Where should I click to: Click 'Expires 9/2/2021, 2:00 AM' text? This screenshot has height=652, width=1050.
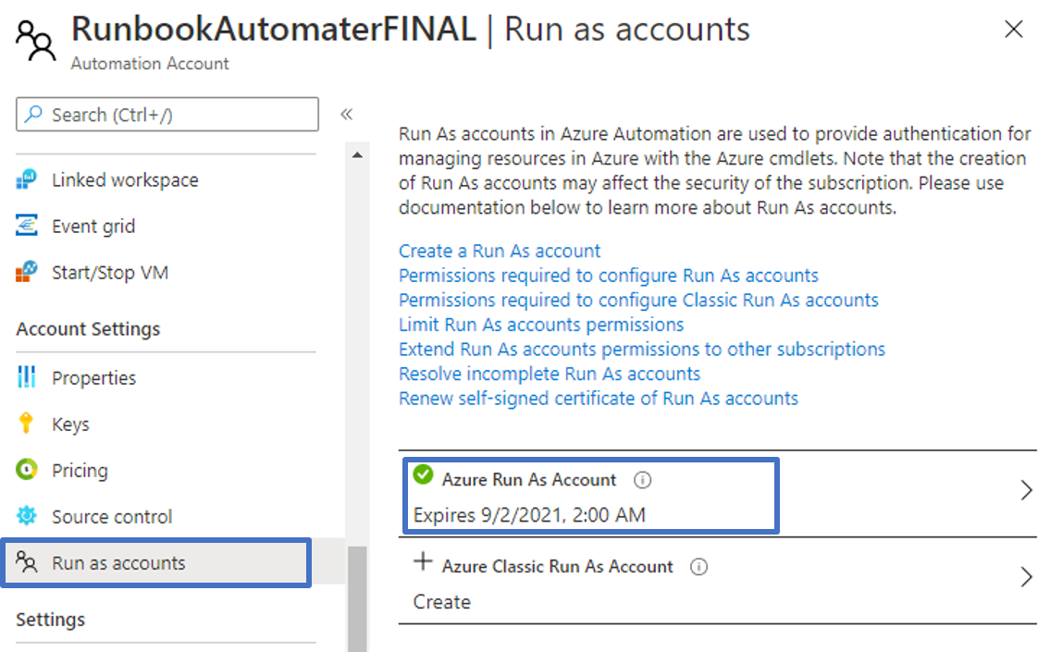529,515
